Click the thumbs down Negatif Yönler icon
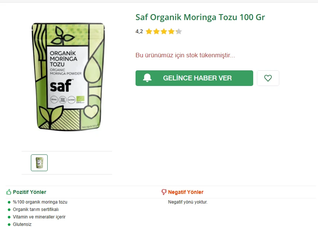Image resolution: width=318 pixels, height=227 pixels. pos(163,192)
